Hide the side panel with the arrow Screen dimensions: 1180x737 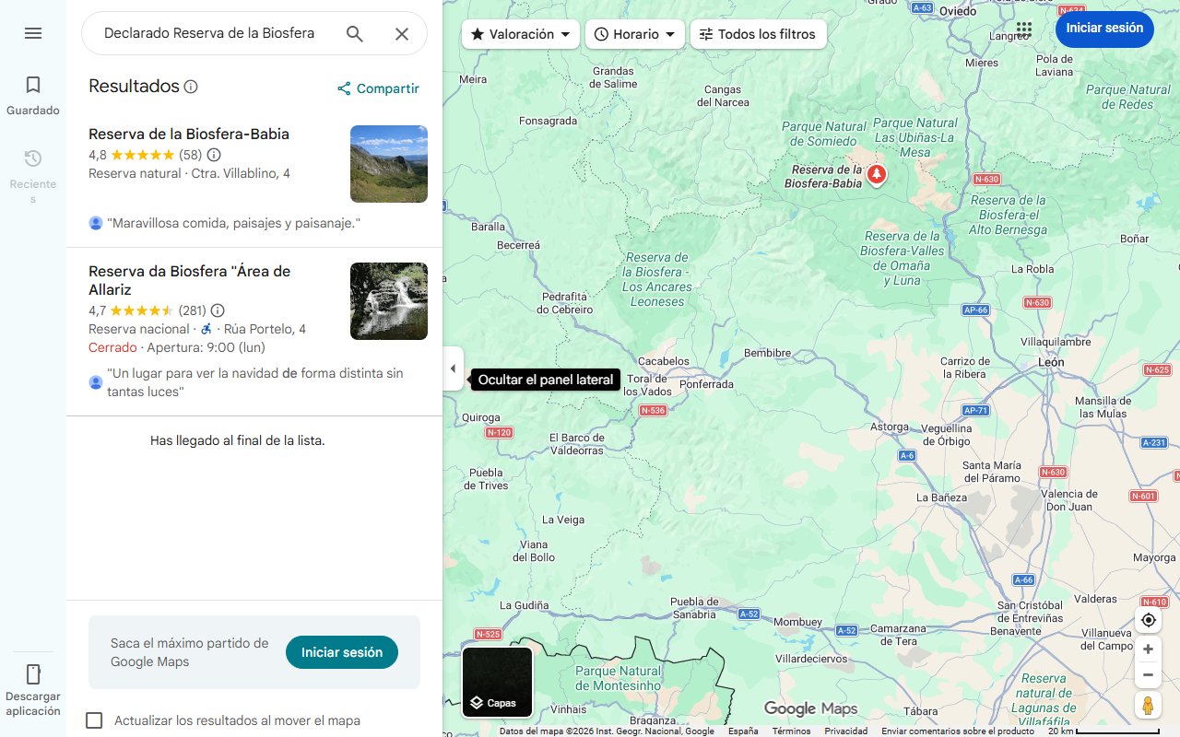tap(453, 368)
